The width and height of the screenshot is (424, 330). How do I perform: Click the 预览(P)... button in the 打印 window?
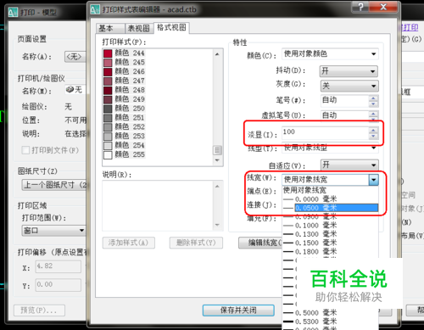[x=39, y=310]
